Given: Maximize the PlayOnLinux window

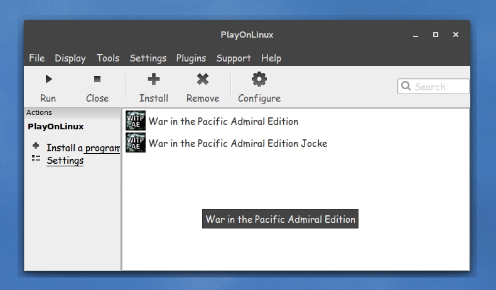Looking at the screenshot, I should [436, 35].
